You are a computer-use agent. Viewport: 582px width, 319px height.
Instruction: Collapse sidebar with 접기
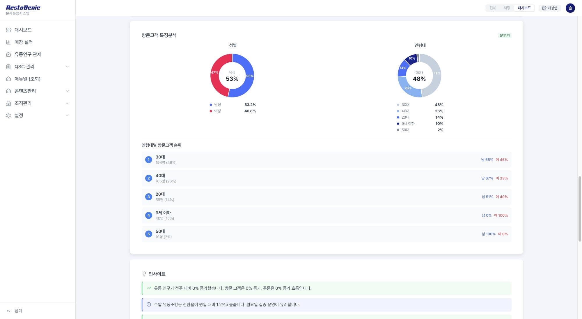(x=15, y=311)
